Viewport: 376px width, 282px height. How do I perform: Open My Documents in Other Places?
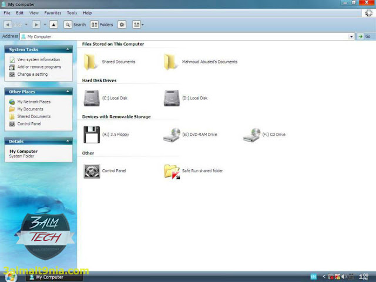click(x=30, y=109)
